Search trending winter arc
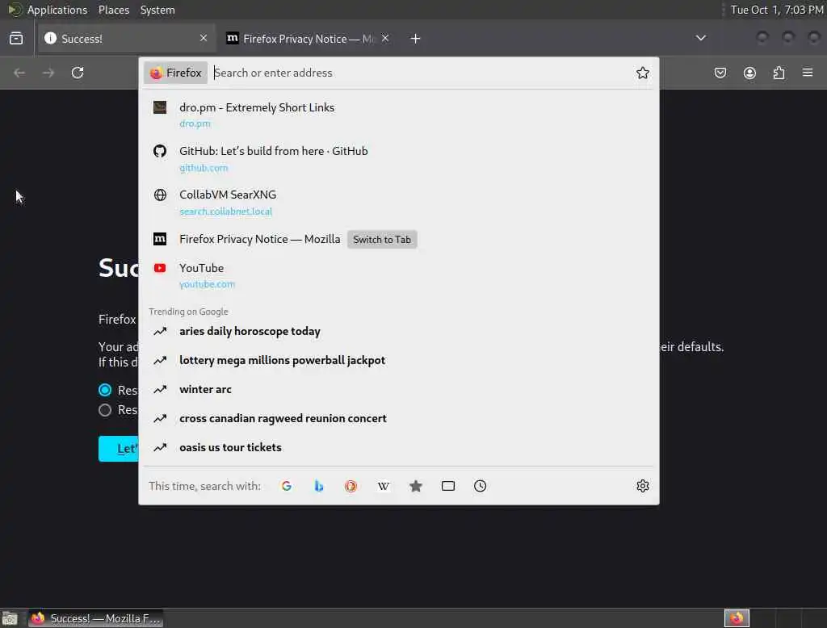Viewport: 827px width, 628px height. click(399, 389)
